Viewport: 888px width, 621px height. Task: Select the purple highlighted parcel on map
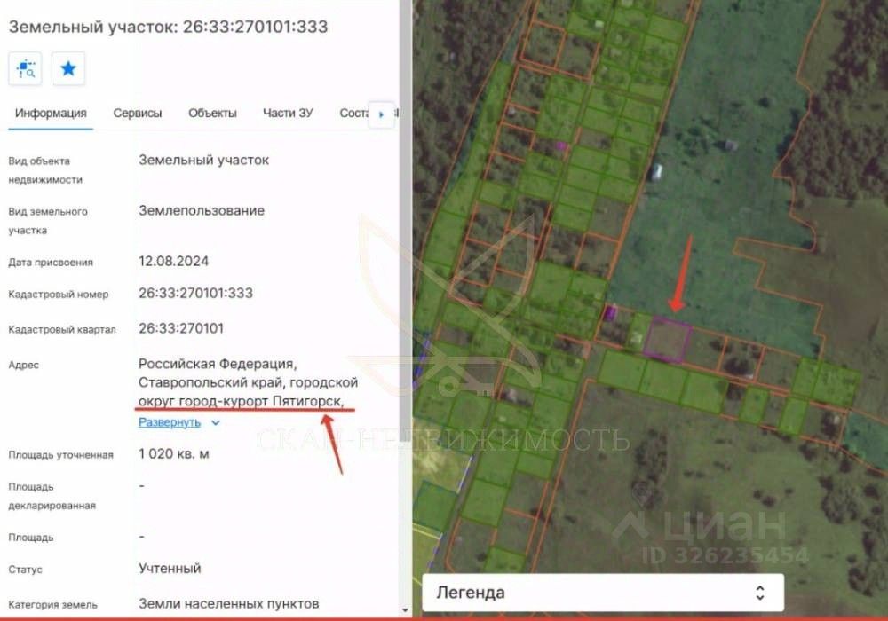tap(667, 339)
